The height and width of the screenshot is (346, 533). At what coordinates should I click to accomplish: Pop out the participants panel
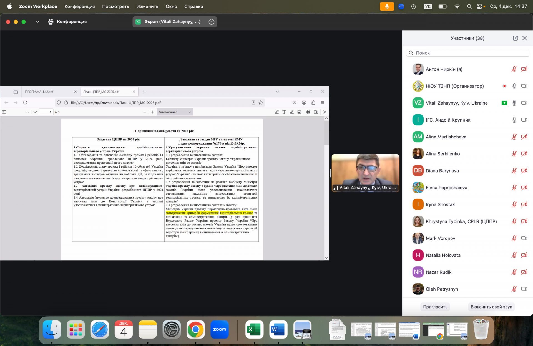coord(515,38)
